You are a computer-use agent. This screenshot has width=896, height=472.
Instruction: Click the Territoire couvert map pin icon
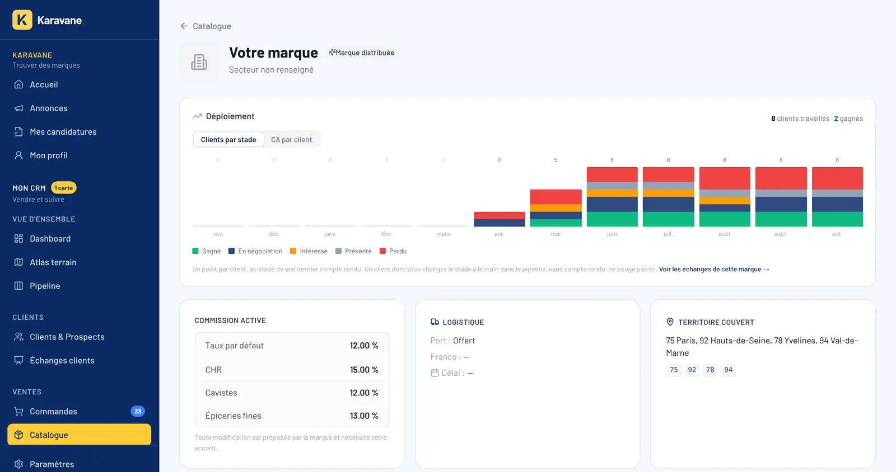(670, 322)
